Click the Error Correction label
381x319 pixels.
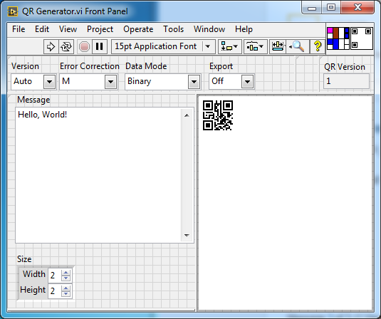(90, 66)
